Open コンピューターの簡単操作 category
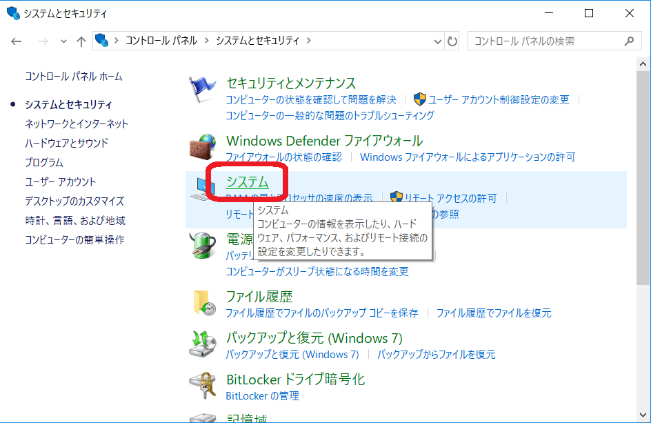This screenshot has height=423, width=651. pos(74,239)
